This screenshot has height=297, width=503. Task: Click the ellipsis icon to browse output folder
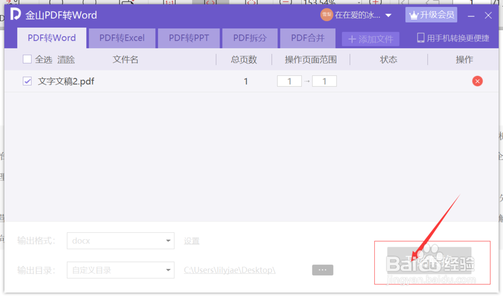coord(322,270)
